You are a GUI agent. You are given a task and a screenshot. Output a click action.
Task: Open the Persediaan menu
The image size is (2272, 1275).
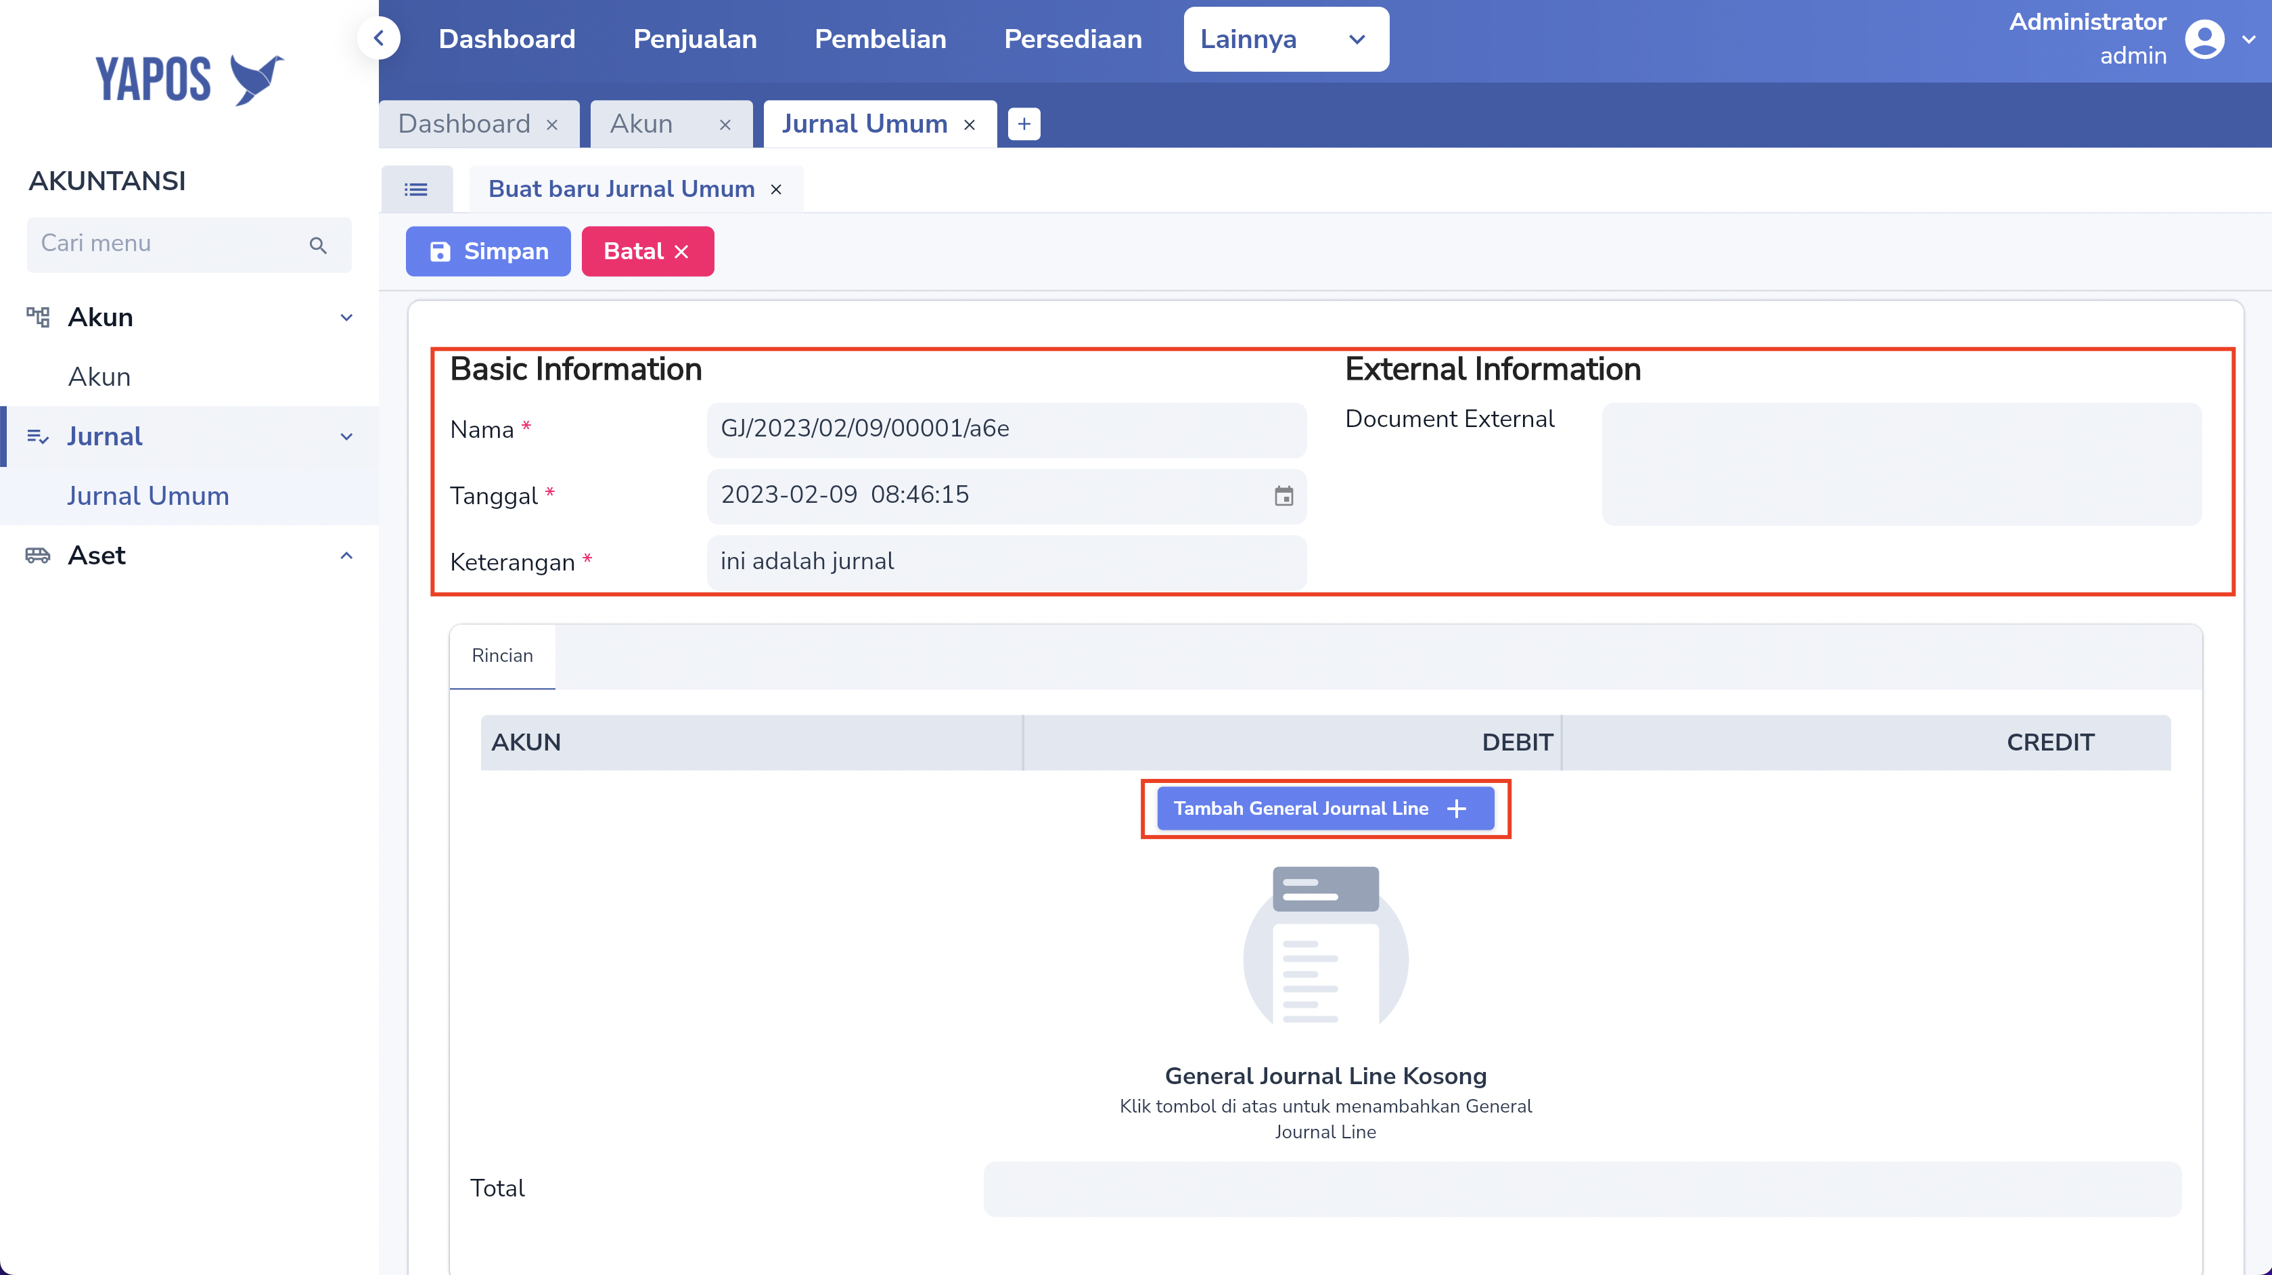click(1072, 39)
